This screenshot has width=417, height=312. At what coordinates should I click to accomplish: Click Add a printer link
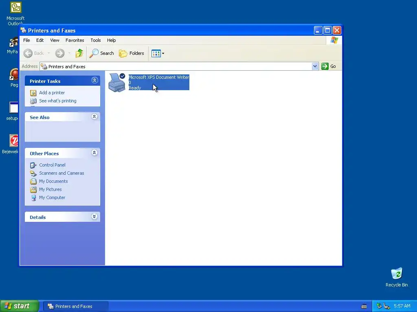52,93
